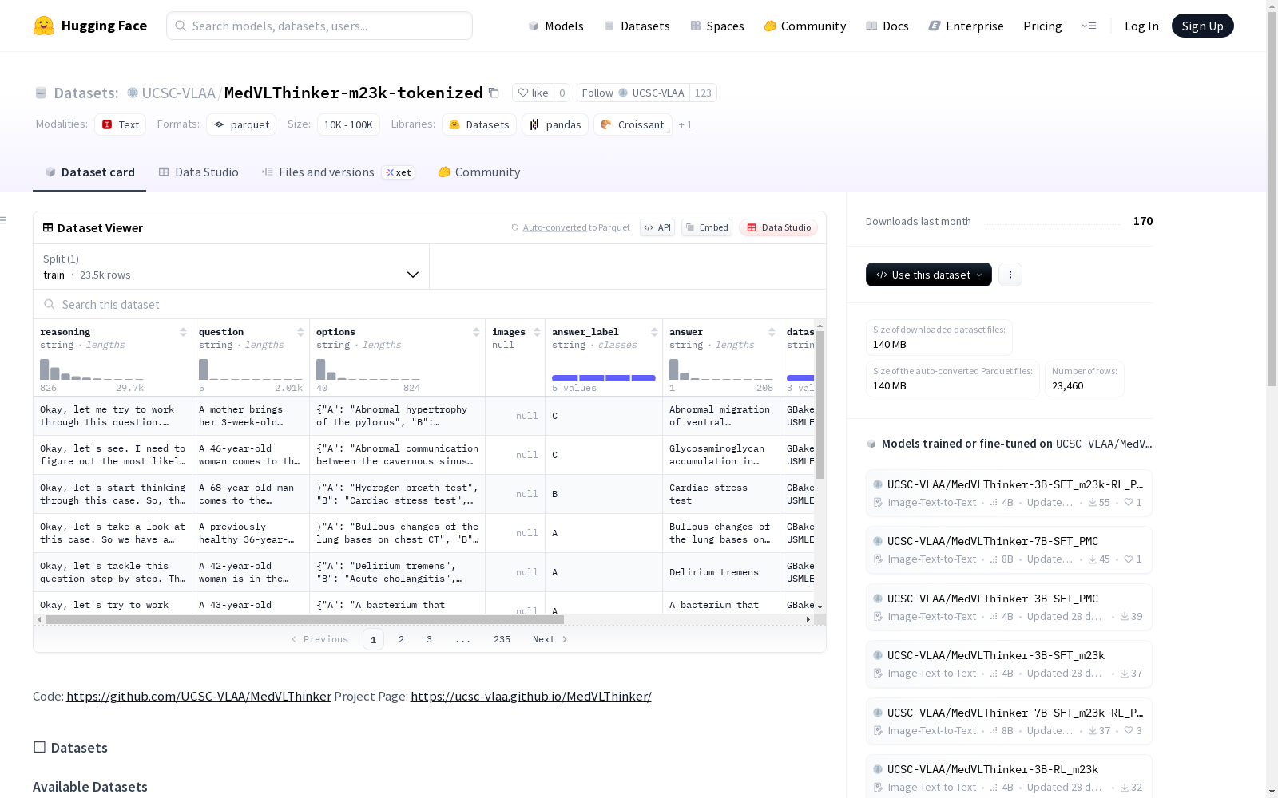The image size is (1278, 798).
Task: Sort the answer column
Action: (x=772, y=332)
